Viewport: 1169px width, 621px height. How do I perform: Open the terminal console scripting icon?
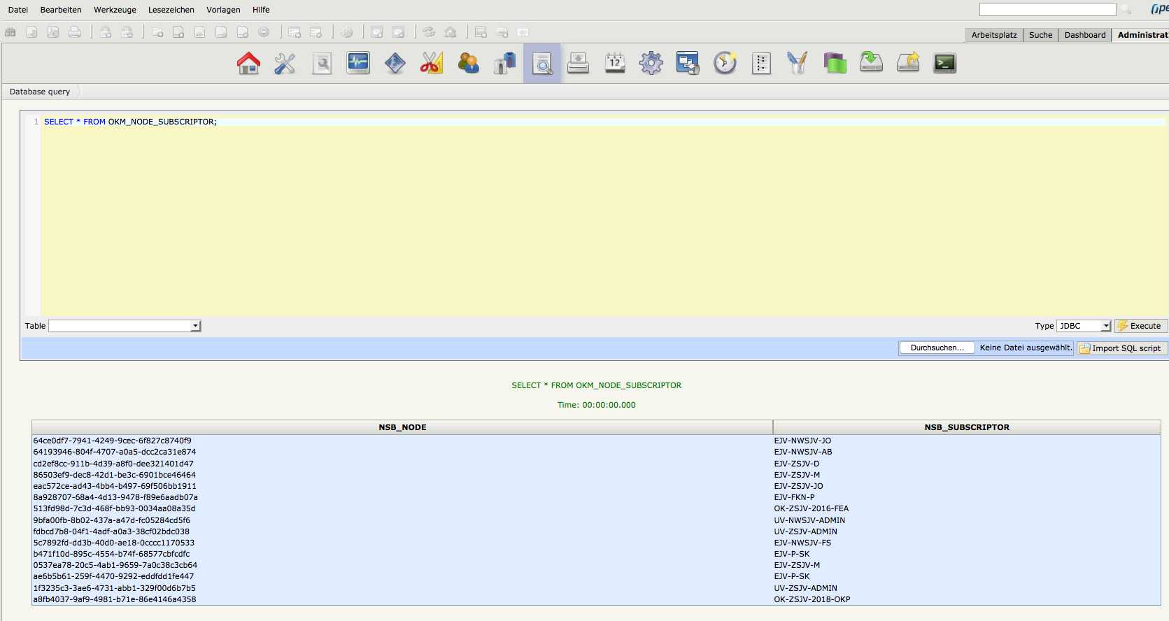point(944,64)
